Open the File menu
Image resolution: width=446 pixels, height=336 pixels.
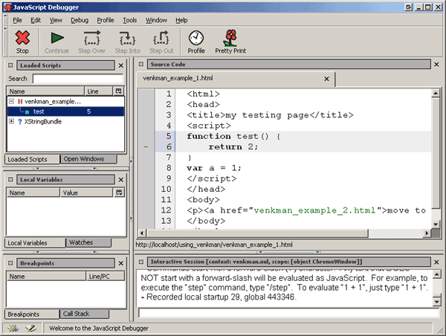17,20
